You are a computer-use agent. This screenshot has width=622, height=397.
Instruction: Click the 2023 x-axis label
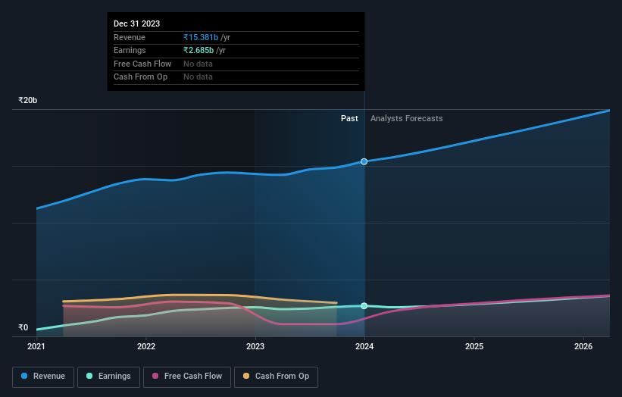tap(255, 346)
